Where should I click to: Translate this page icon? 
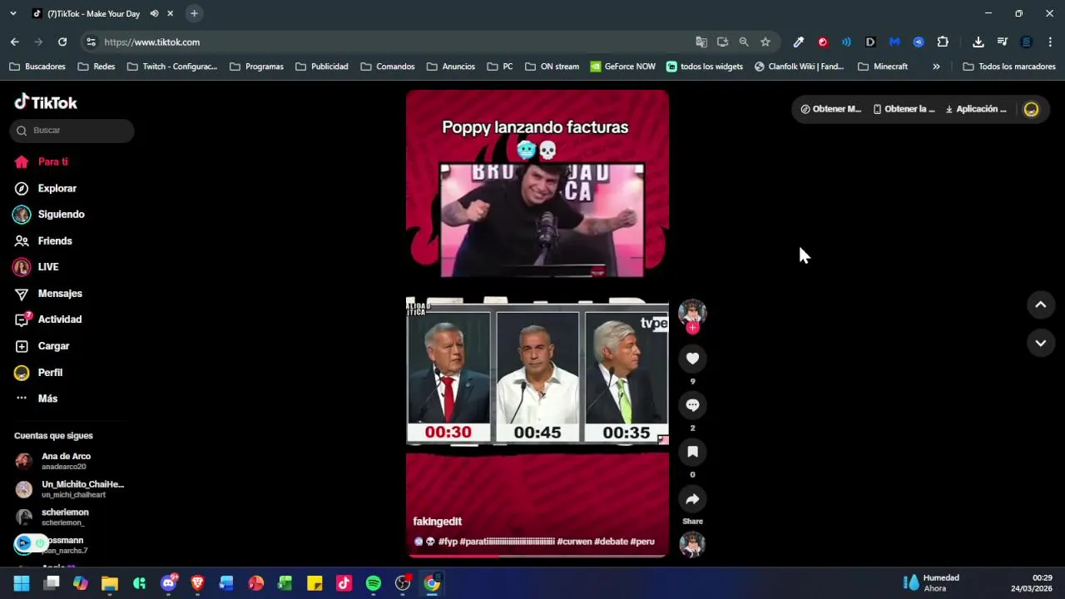point(701,42)
